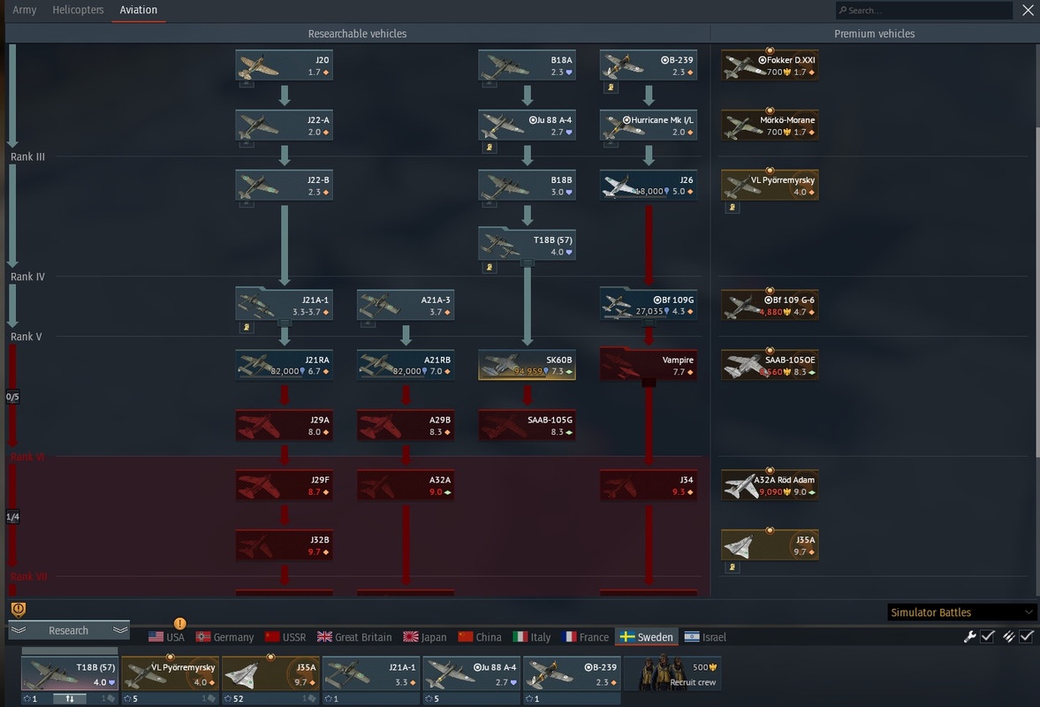
Task: Select the J20 aircraft card
Action: [x=284, y=65]
